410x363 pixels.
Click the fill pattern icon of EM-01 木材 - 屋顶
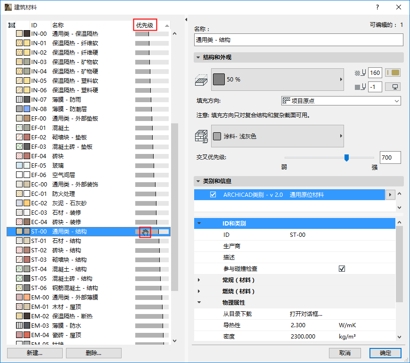(19, 307)
